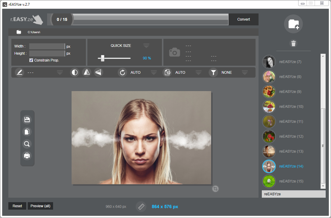Click Preview (all) at the bottom
This screenshot has width=331, height=218.
tap(40, 206)
